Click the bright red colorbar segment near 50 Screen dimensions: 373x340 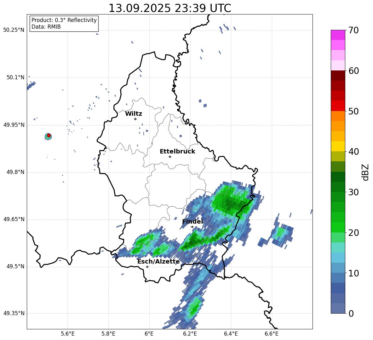point(338,106)
